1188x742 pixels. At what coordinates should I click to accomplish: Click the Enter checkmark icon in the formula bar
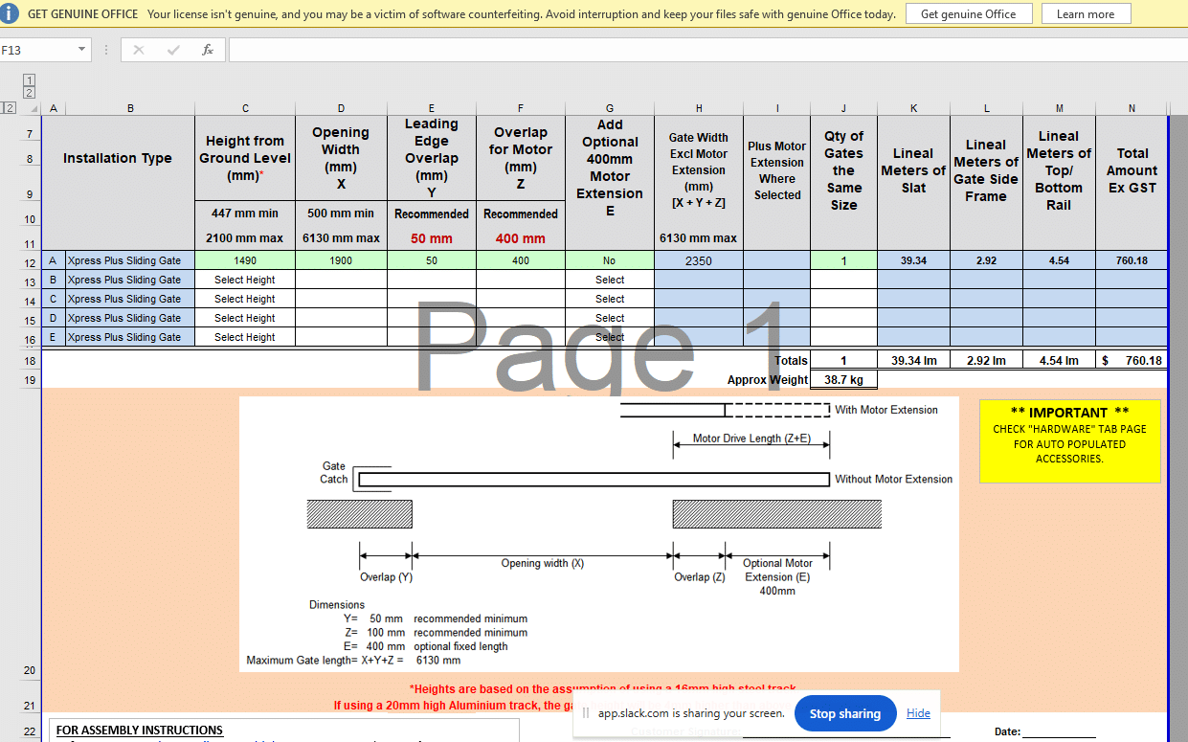173,50
